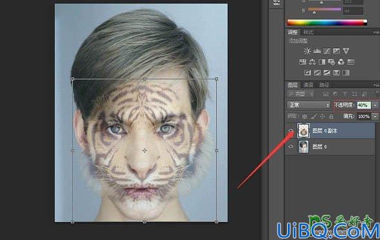Add a Color Lookup adjustment (grid icon)
This screenshot has width=380, height=240.
point(351,62)
